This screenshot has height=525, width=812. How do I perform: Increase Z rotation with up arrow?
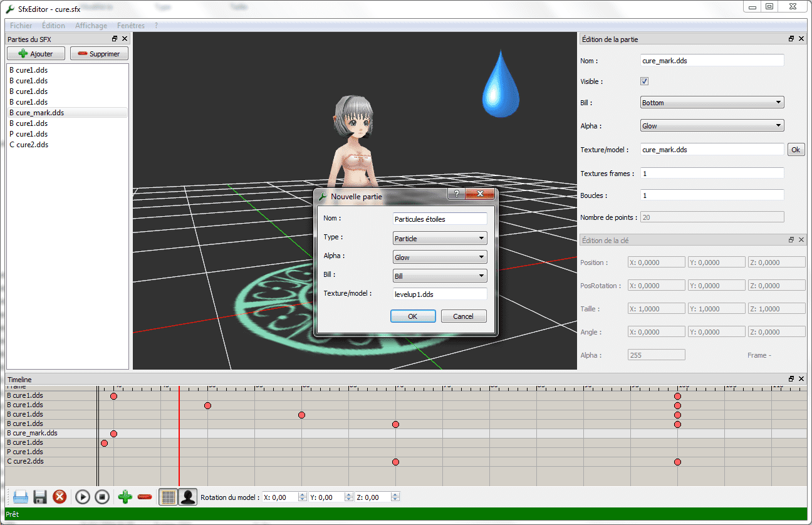click(395, 495)
